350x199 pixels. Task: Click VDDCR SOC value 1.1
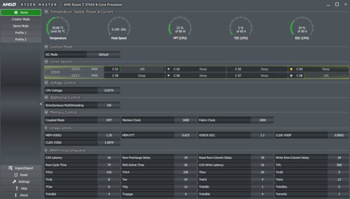coord(262,135)
